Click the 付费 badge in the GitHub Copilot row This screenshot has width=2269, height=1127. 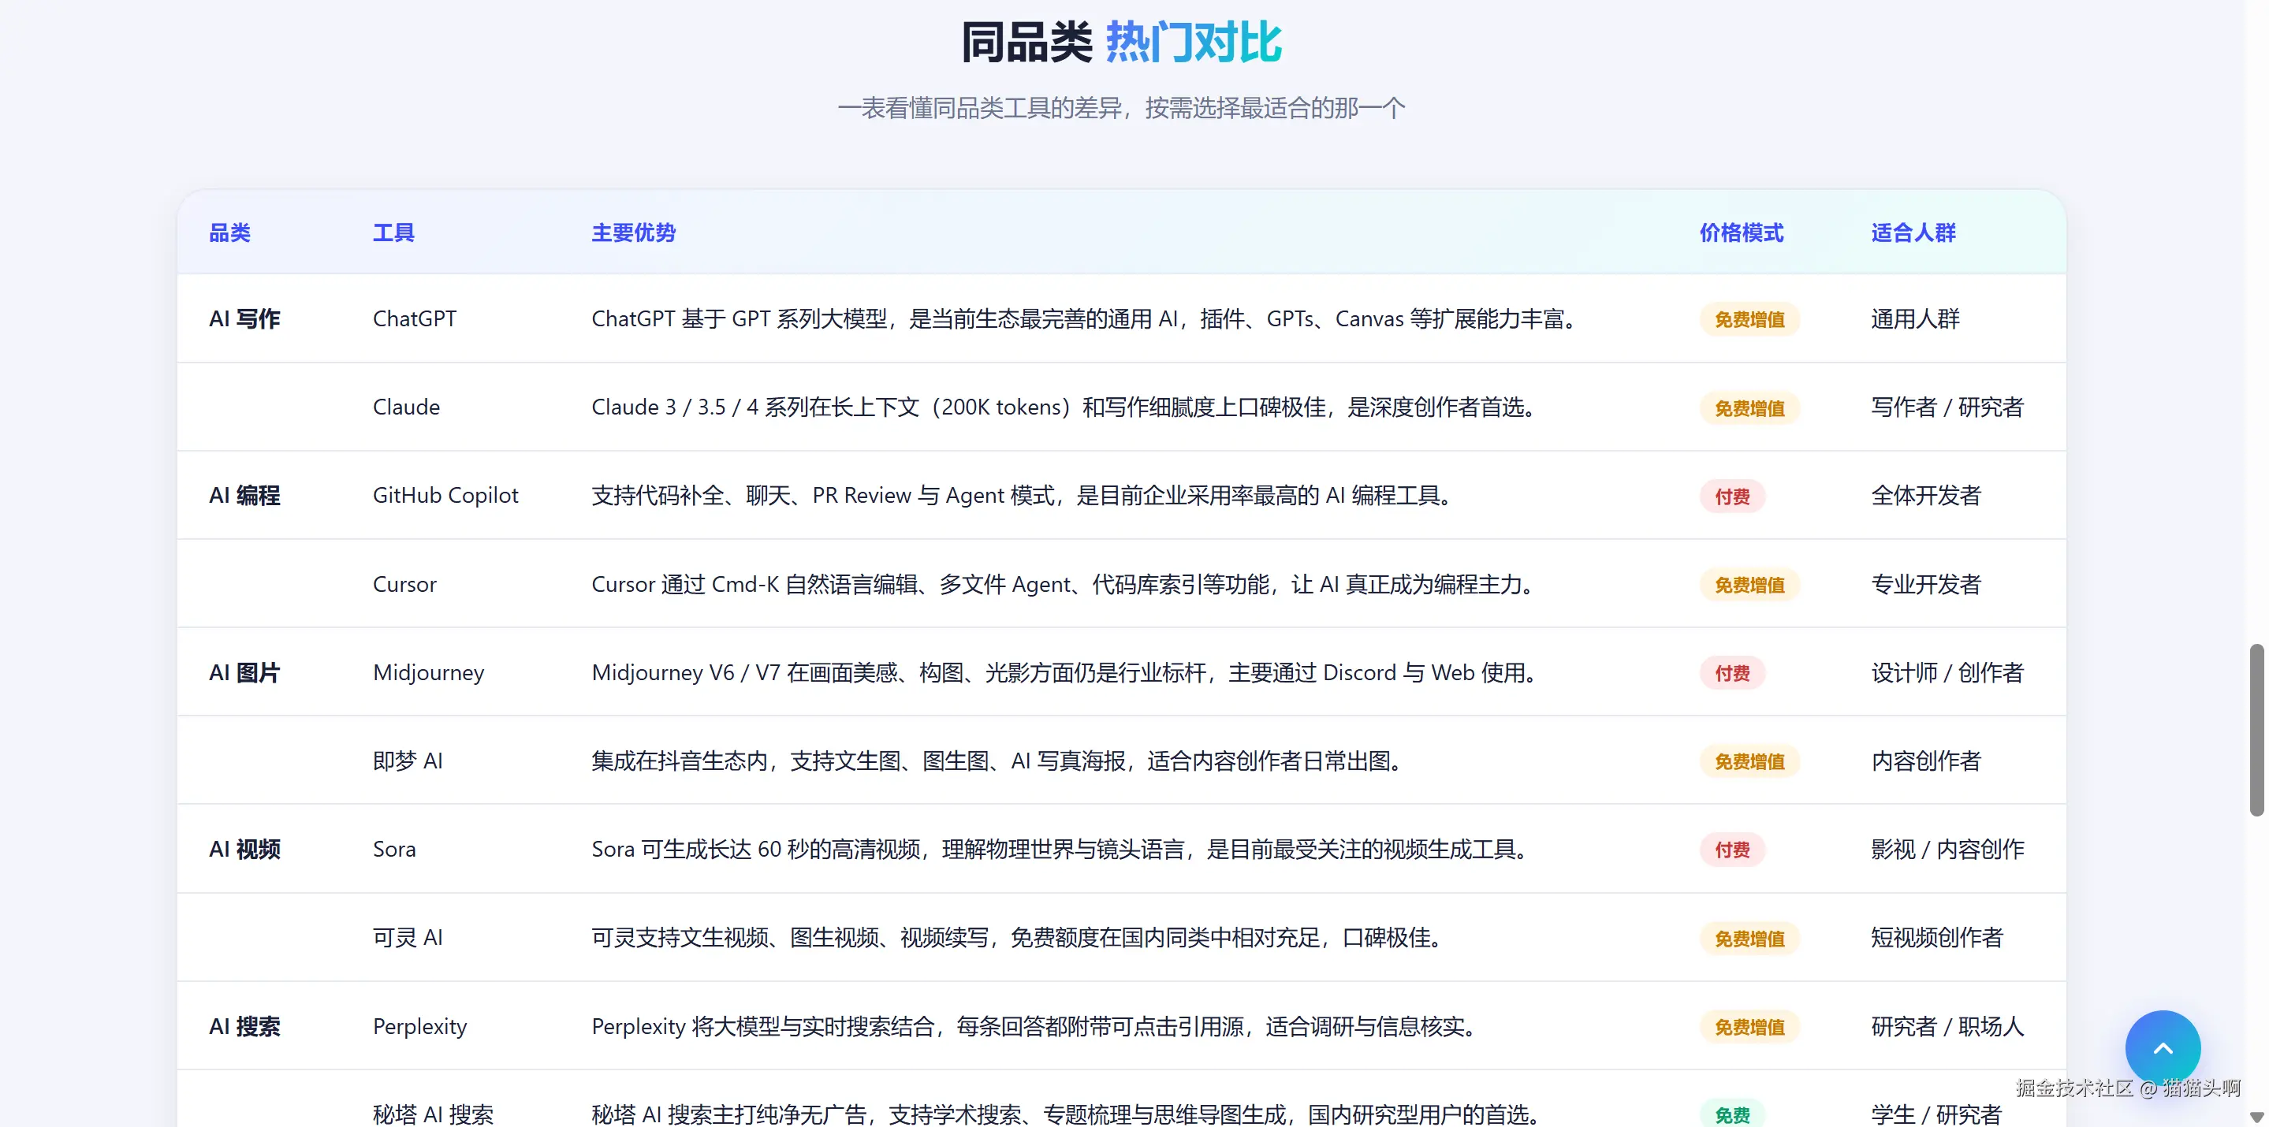point(1733,497)
